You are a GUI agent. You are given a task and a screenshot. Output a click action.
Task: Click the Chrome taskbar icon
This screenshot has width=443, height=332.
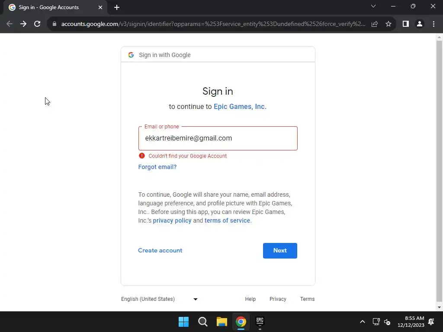241,322
